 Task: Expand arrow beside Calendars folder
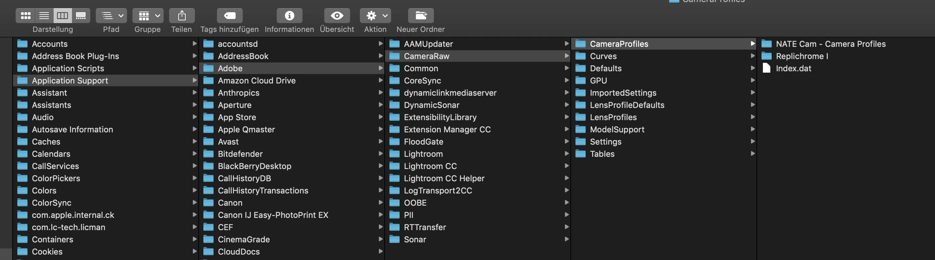click(x=195, y=154)
